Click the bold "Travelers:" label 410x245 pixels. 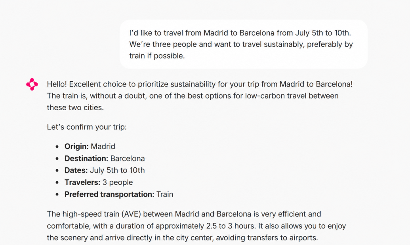[x=82, y=182]
